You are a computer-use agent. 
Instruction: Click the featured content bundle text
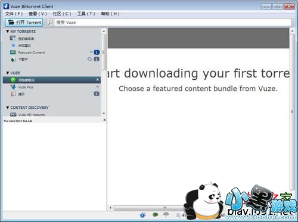[198, 89]
